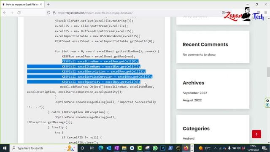
Task: Toggle reader view in the address bar
Action: coord(223,13)
